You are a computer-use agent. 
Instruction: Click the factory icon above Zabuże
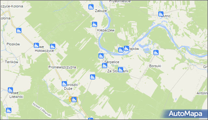[x=91, y=7]
